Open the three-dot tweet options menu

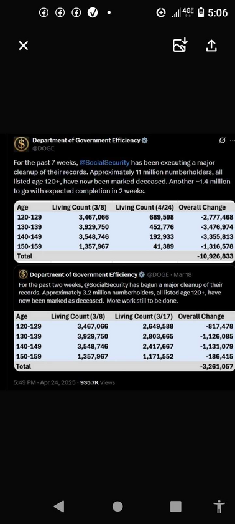233,141
